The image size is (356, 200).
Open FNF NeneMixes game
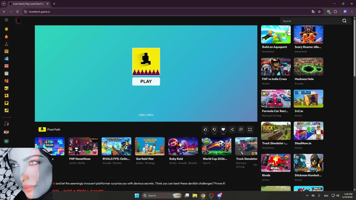point(83,146)
